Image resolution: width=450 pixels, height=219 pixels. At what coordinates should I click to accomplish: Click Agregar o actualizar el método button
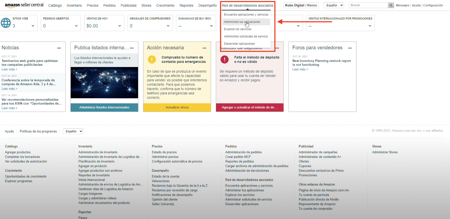tap(250, 107)
